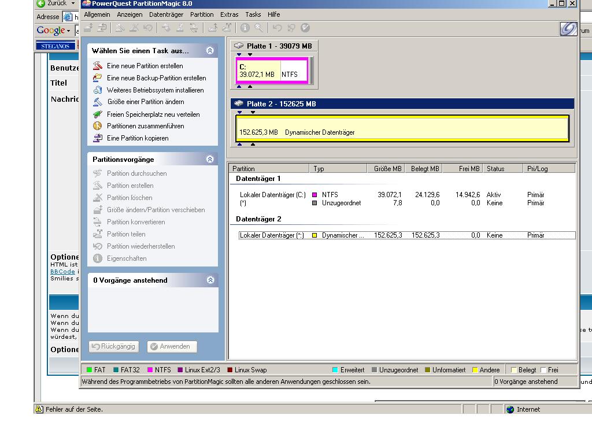
Task: Click the Anwenden button
Action: pos(172,346)
